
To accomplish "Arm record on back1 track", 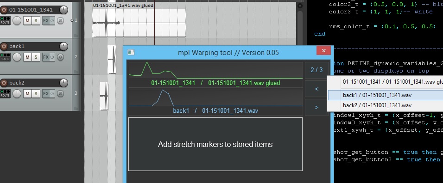I will tap(4, 47).
